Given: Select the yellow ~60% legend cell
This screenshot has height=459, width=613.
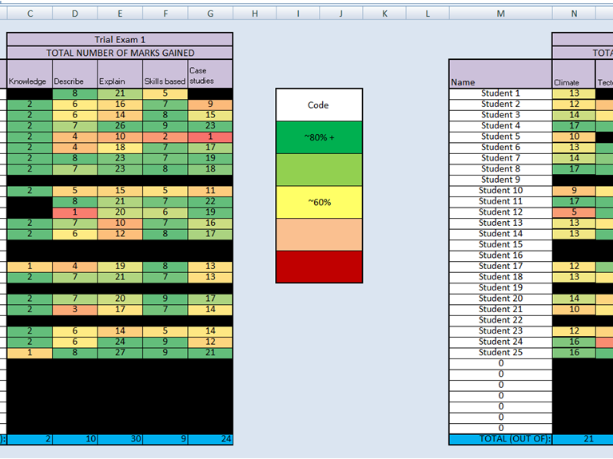Looking at the screenshot, I should (319, 202).
